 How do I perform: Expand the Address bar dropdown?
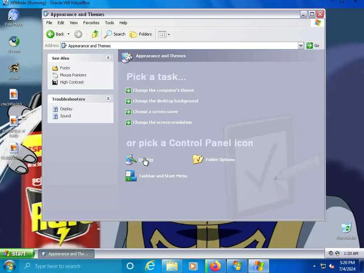click(x=301, y=45)
